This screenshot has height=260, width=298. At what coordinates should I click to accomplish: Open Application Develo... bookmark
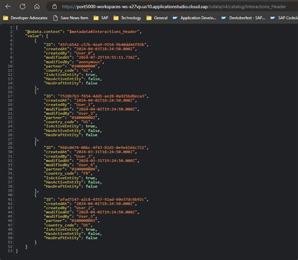[194, 18]
